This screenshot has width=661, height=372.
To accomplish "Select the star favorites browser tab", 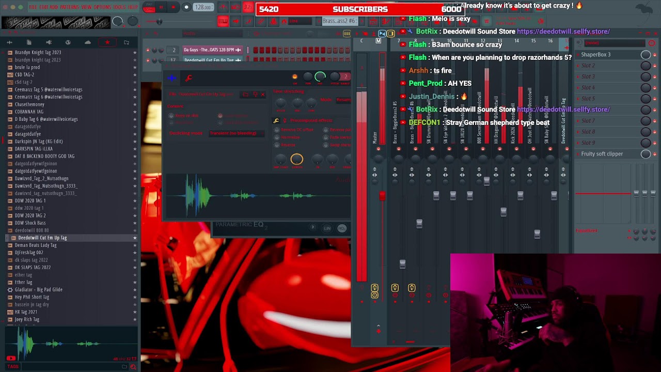I will [107, 42].
